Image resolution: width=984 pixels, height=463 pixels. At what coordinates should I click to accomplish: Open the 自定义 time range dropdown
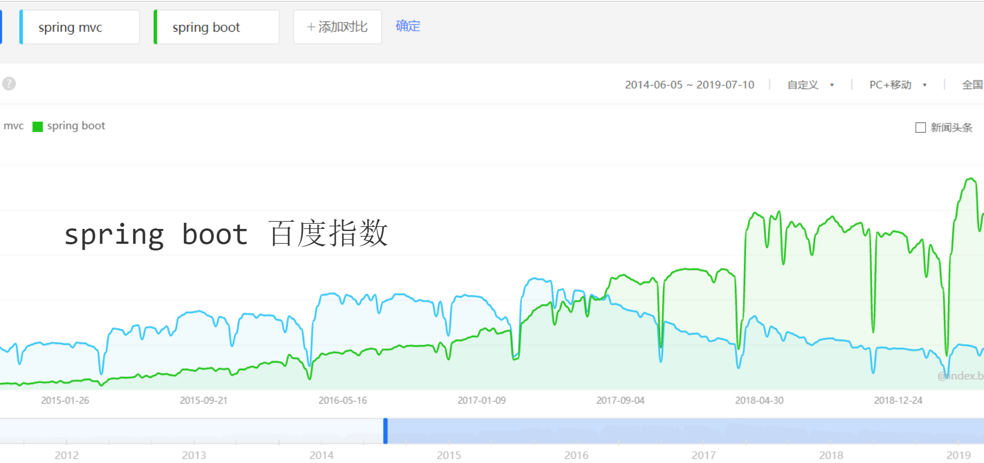pyautogui.click(x=803, y=85)
